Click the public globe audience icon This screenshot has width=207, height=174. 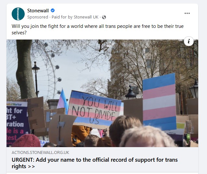tap(104, 17)
